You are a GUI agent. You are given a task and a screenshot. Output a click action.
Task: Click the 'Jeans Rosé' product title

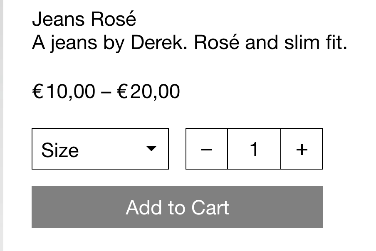tap(84, 20)
